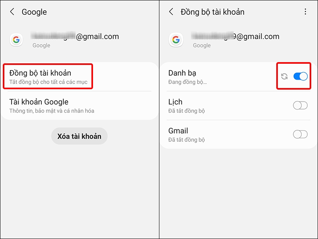The height and width of the screenshot is (239, 318).
Task: Select the Gmail row label
Action: [178, 131]
